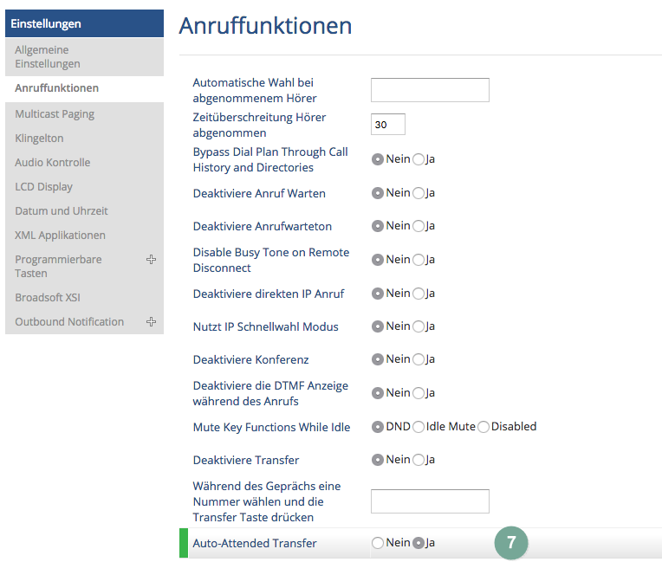Image resolution: width=662 pixels, height=562 pixels.
Task: Select Ja for Deaktiviere Anruf Warten
Action: [x=418, y=193]
